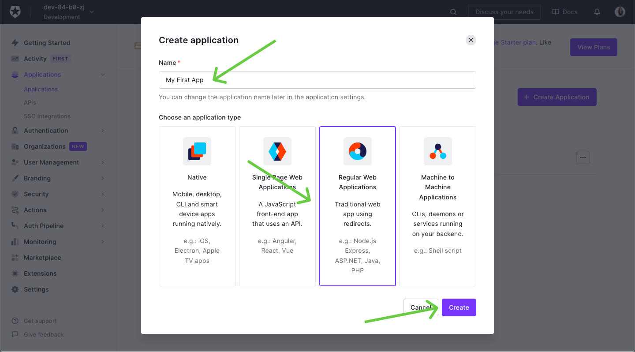The height and width of the screenshot is (352, 635).
Task: Click the Auth0 shield logo
Action: coord(15,12)
